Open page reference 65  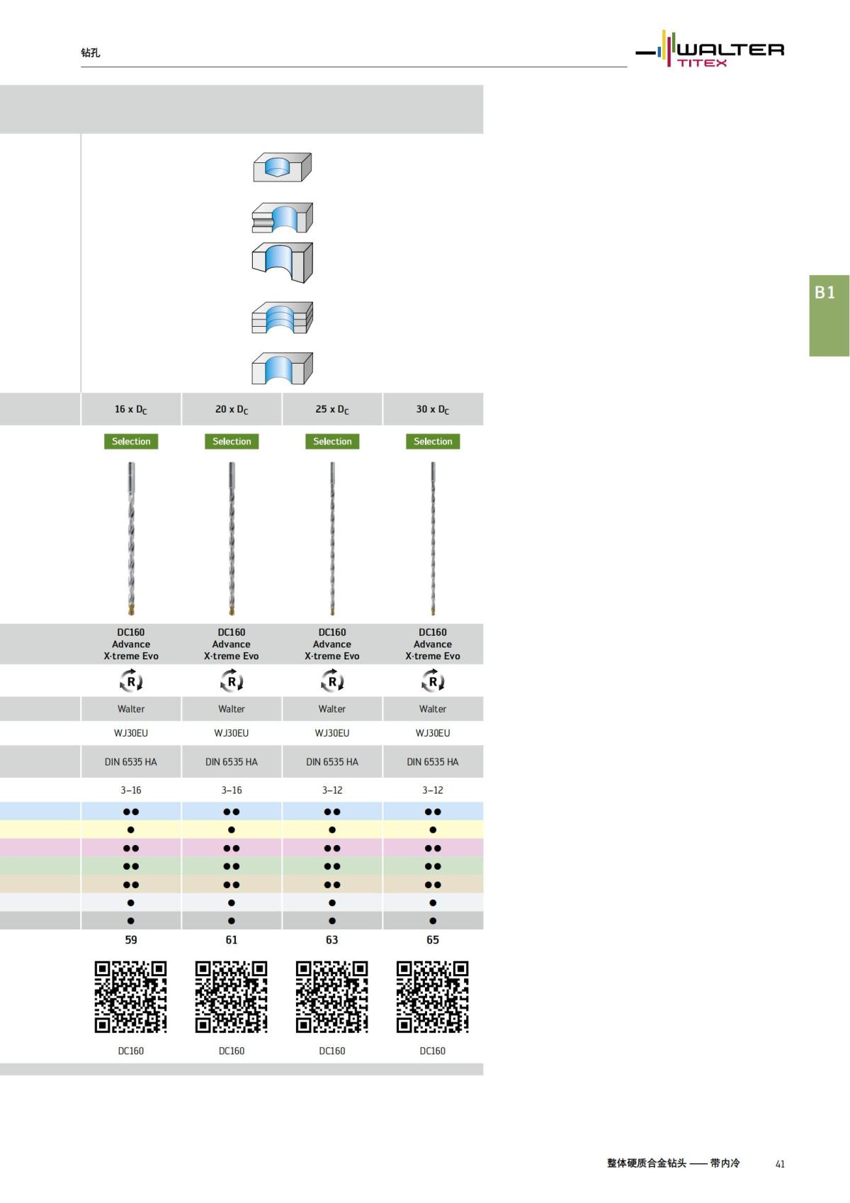(x=433, y=940)
